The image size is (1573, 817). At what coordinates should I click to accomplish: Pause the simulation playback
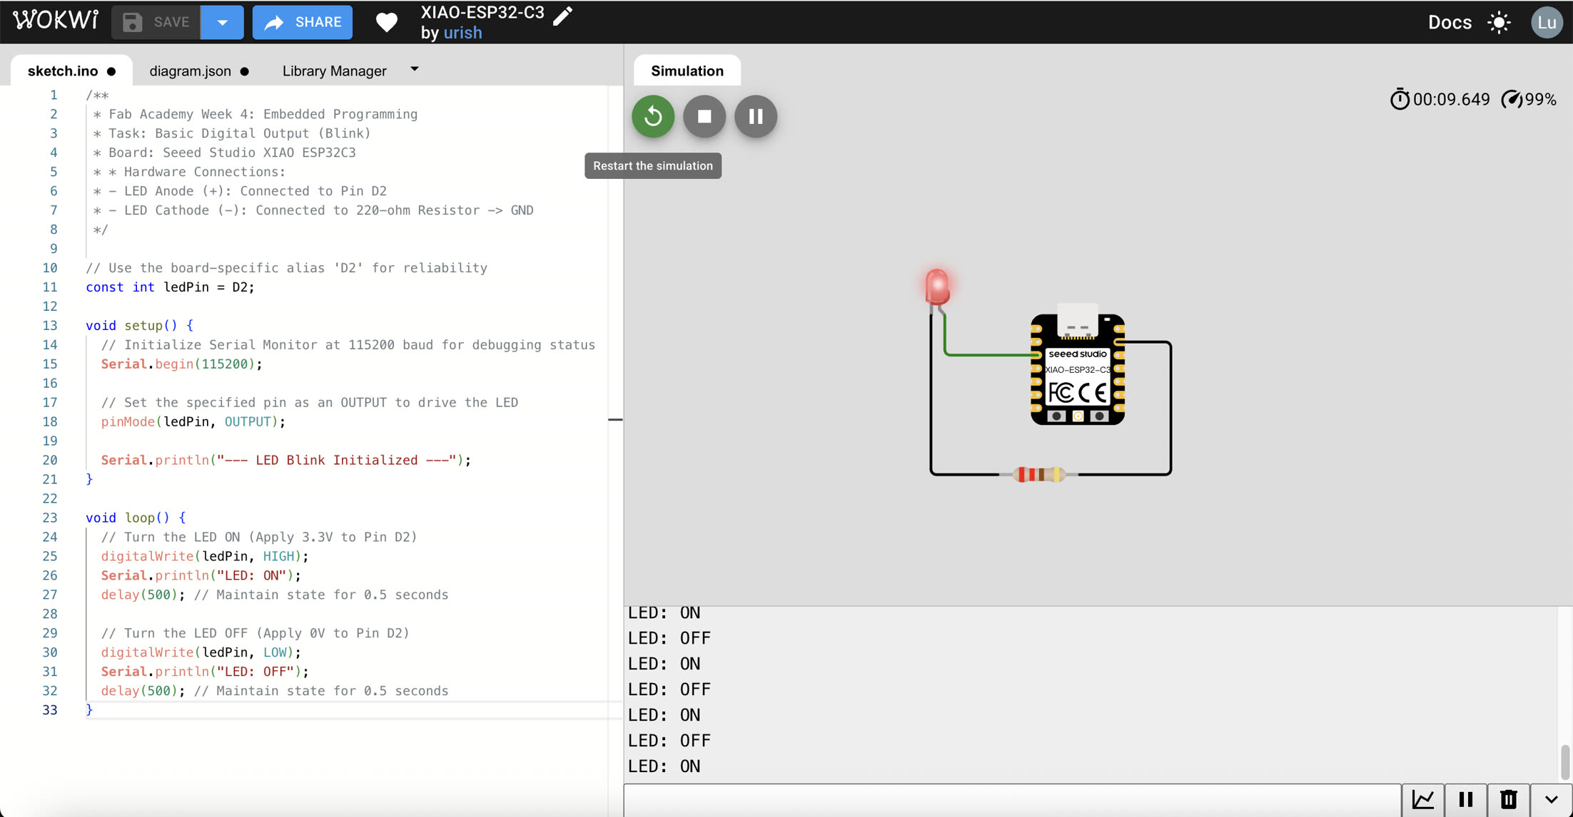[755, 116]
